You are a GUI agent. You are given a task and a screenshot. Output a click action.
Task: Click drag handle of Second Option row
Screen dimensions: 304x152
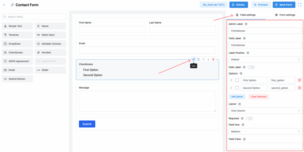[x=231, y=88]
